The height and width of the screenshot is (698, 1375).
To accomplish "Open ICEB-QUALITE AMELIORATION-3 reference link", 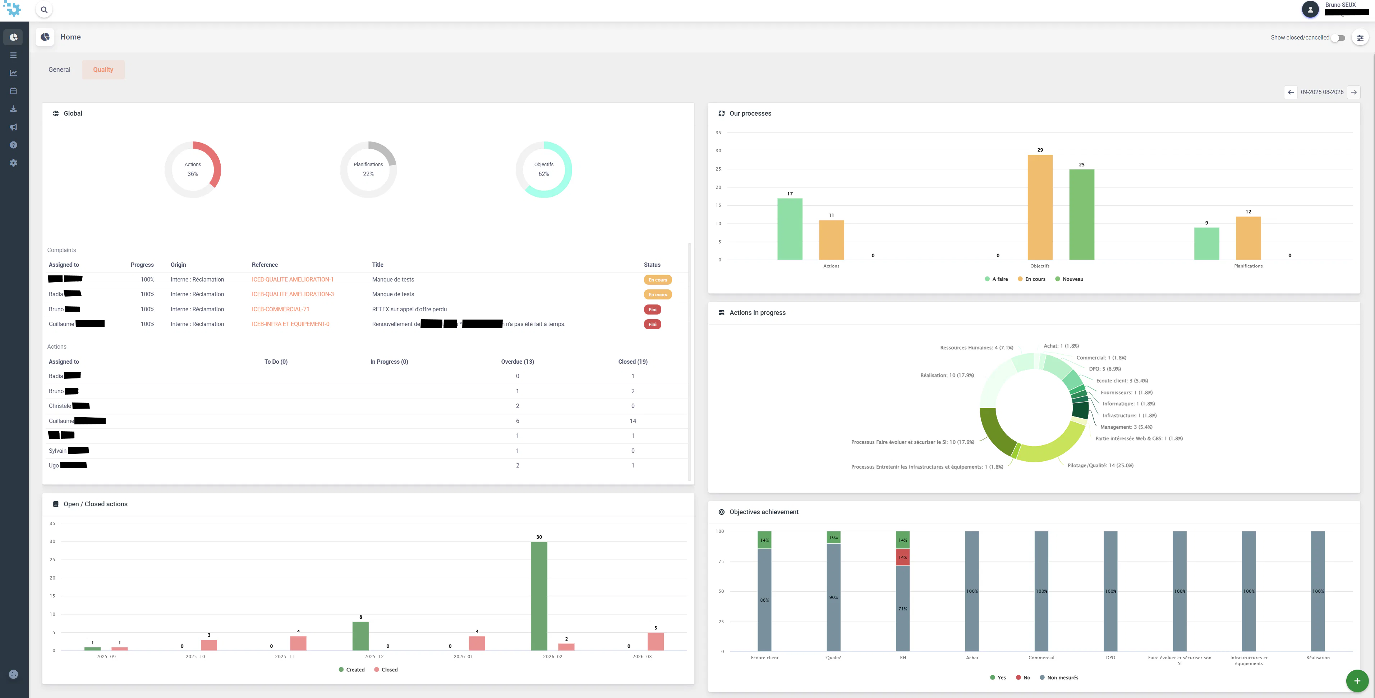I will (293, 294).
